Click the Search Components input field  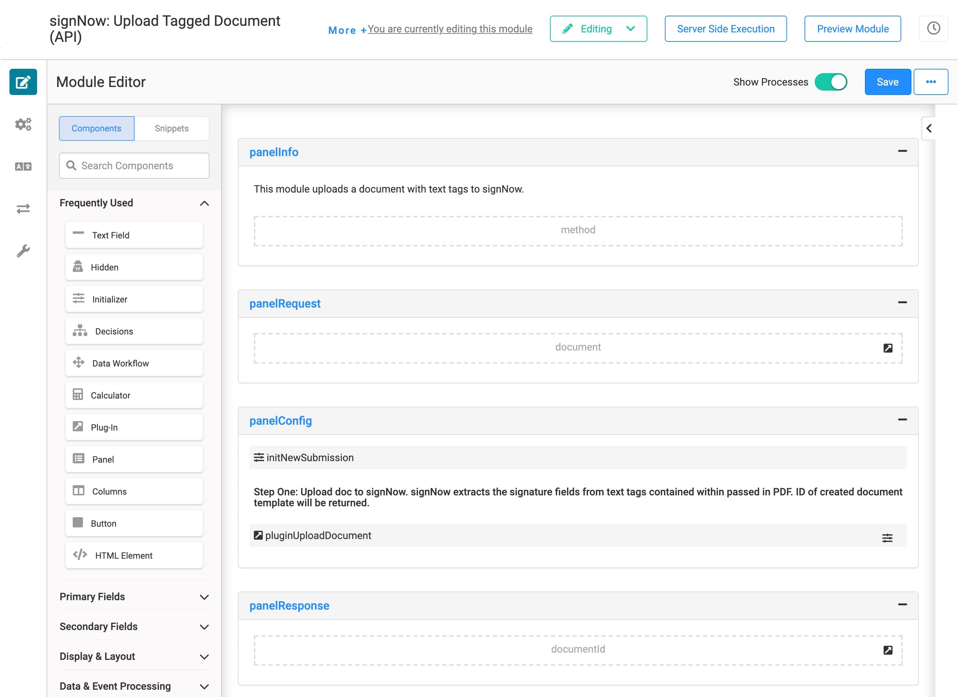point(134,165)
